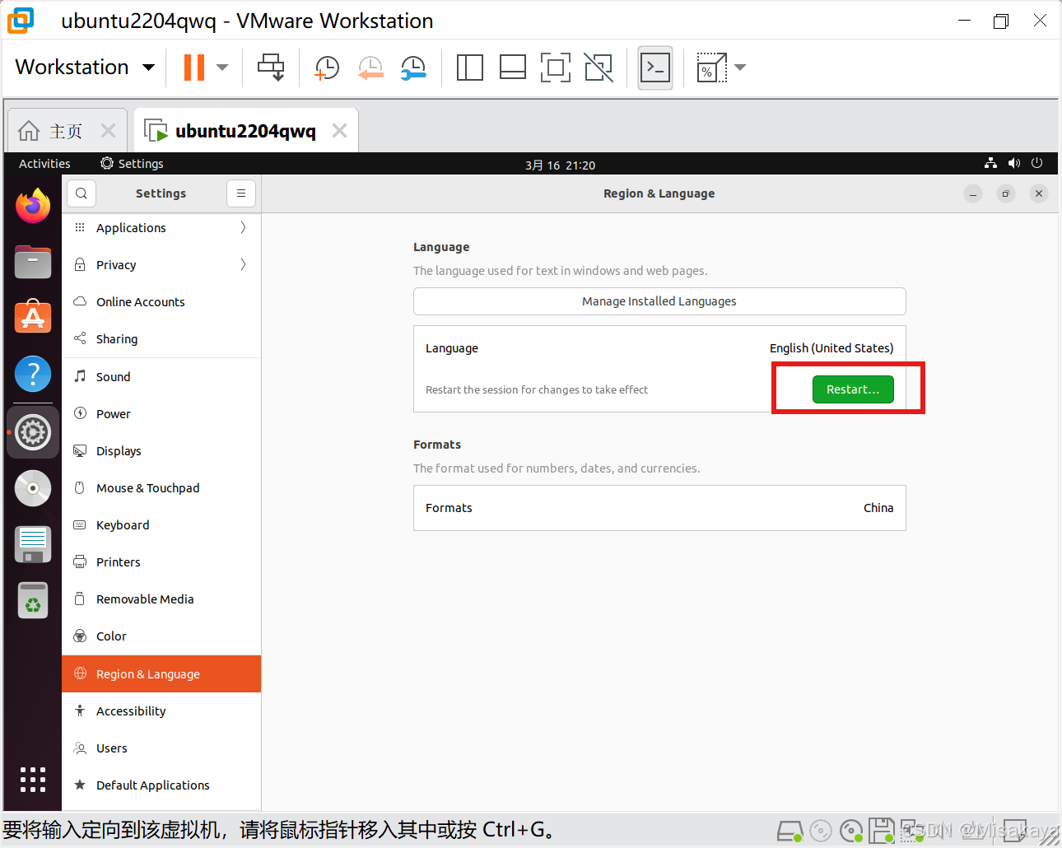Select Mouse & Touchpad in sidebar

[161, 488]
